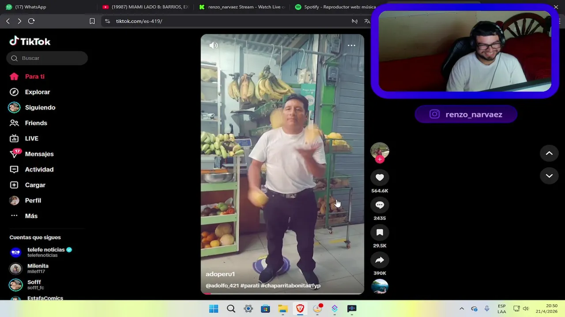The width and height of the screenshot is (565, 317).
Task: Open site settings icon in address bar
Action: (107, 21)
